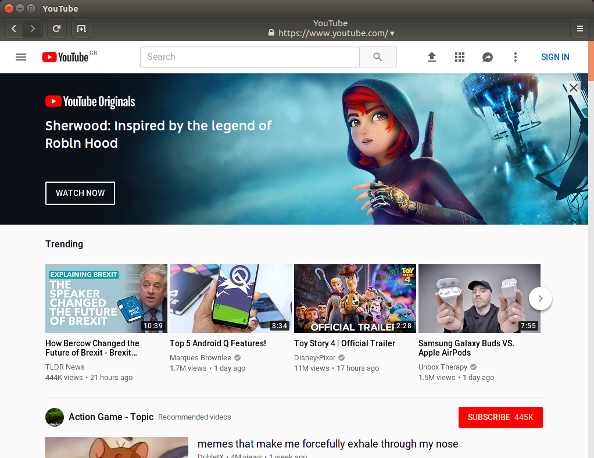
Task: Open the Unbox Therapy channel link
Action: click(x=443, y=367)
